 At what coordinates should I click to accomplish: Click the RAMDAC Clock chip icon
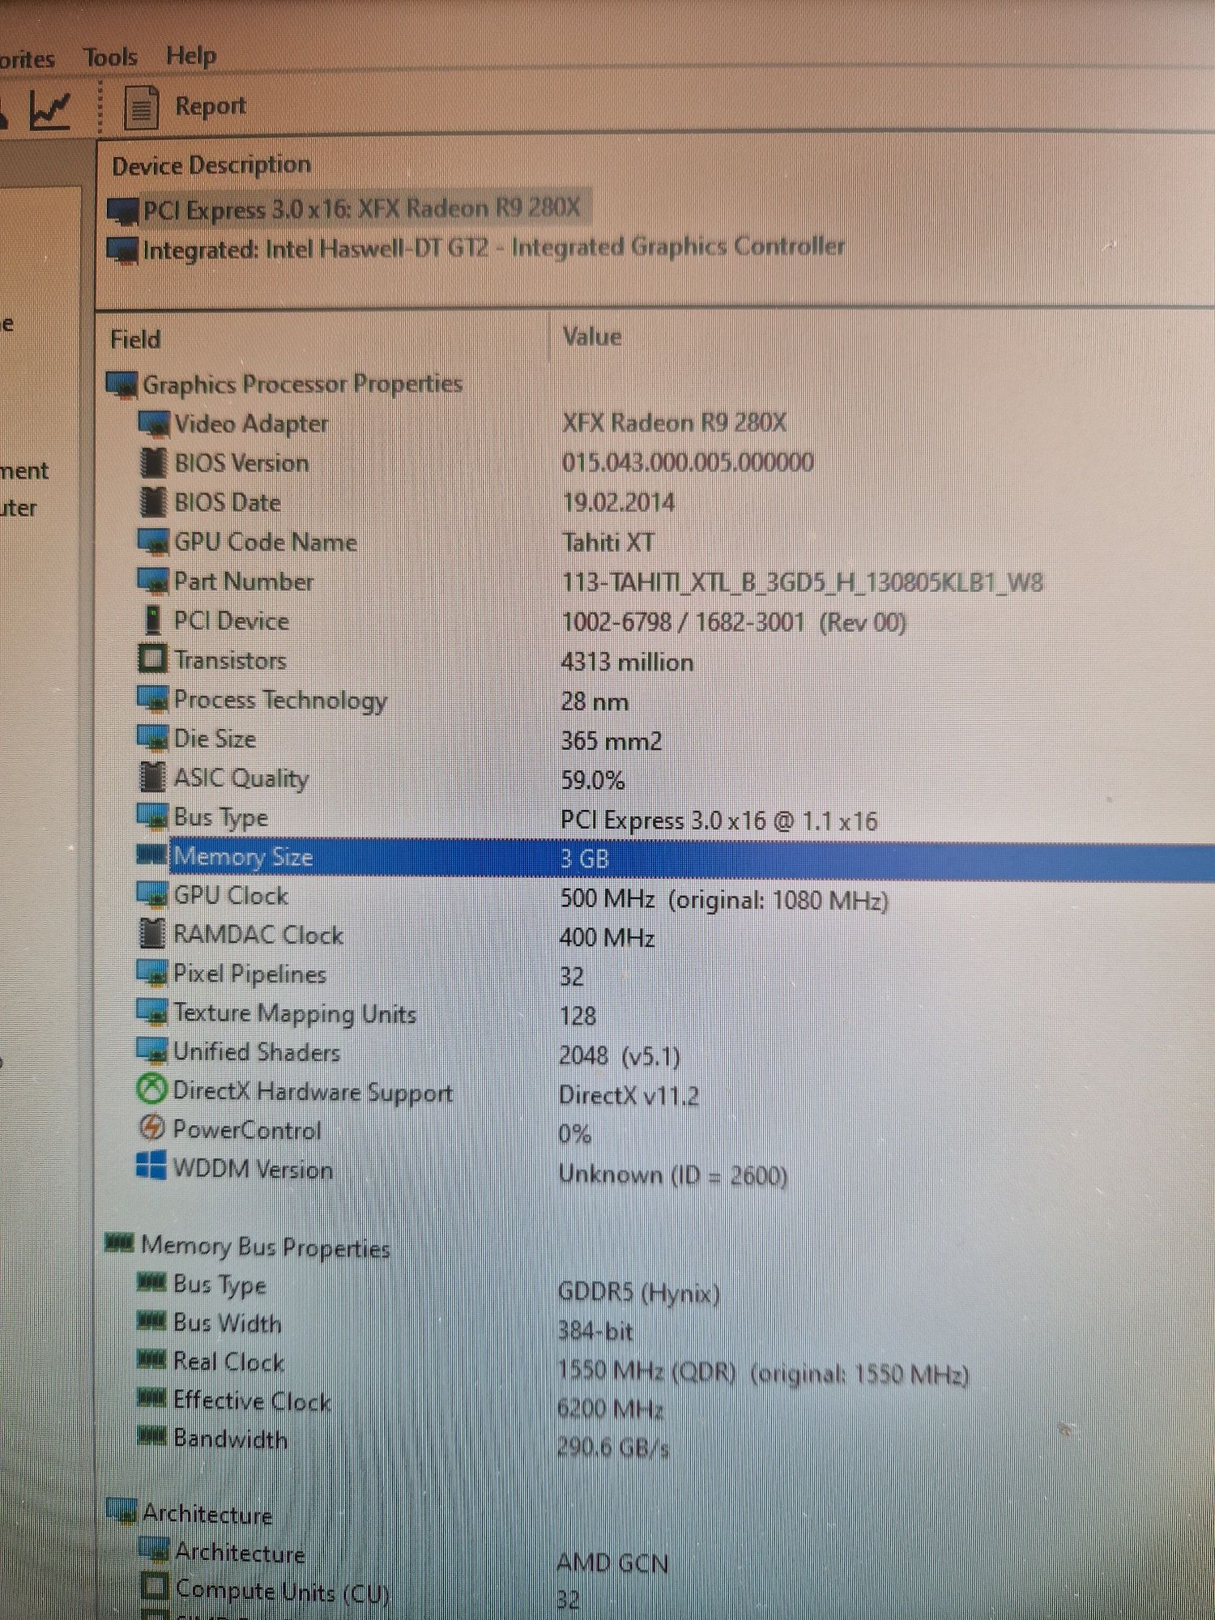(152, 934)
